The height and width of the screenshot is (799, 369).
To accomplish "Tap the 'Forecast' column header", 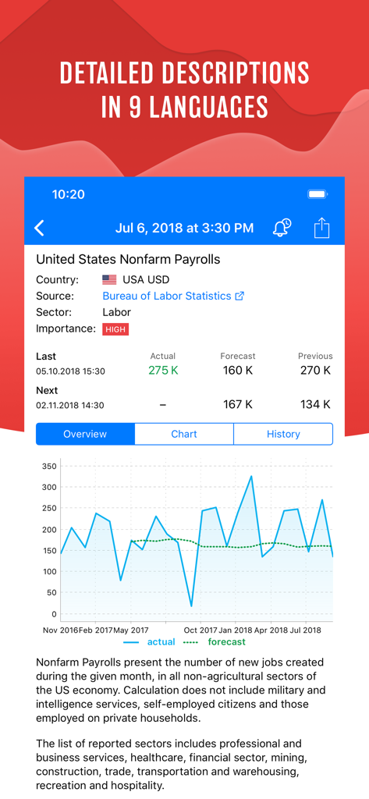I will 238,356.
